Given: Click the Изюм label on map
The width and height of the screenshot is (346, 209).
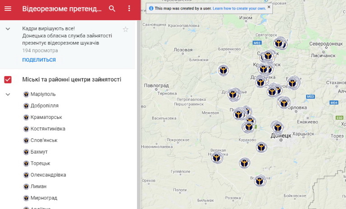Looking at the screenshot, I should pyautogui.click(x=246, y=18).
